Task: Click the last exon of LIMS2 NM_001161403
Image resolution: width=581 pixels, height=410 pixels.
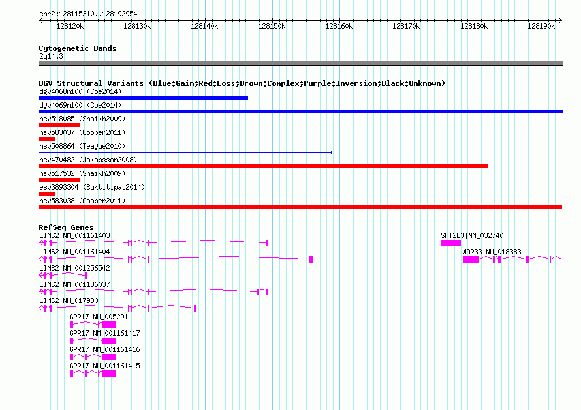Action: [267, 243]
